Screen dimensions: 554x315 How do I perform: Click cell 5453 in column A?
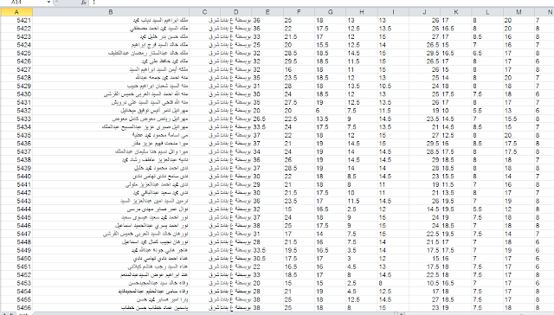click(16, 283)
